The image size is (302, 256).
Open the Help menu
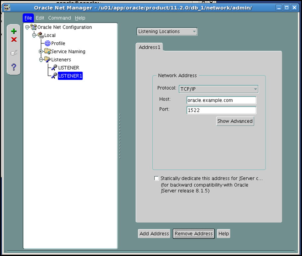[80, 18]
